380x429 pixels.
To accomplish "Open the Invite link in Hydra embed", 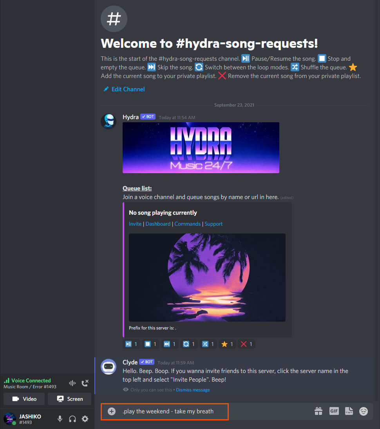I will (x=135, y=224).
